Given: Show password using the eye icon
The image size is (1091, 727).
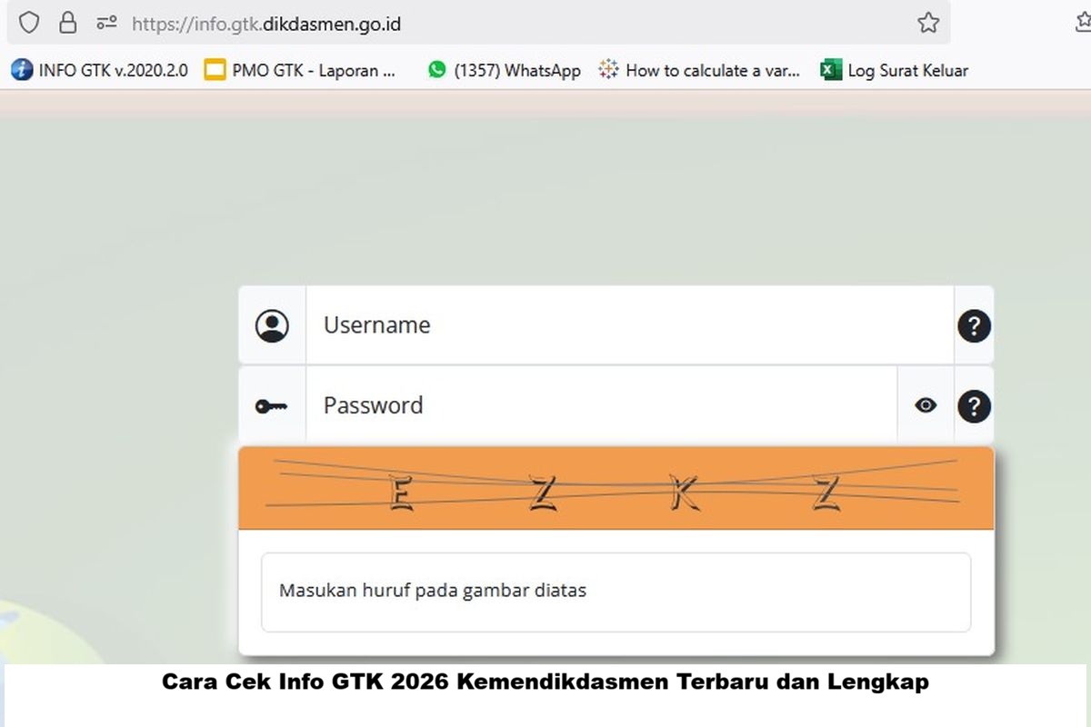Looking at the screenshot, I should (x=926, y=405).
